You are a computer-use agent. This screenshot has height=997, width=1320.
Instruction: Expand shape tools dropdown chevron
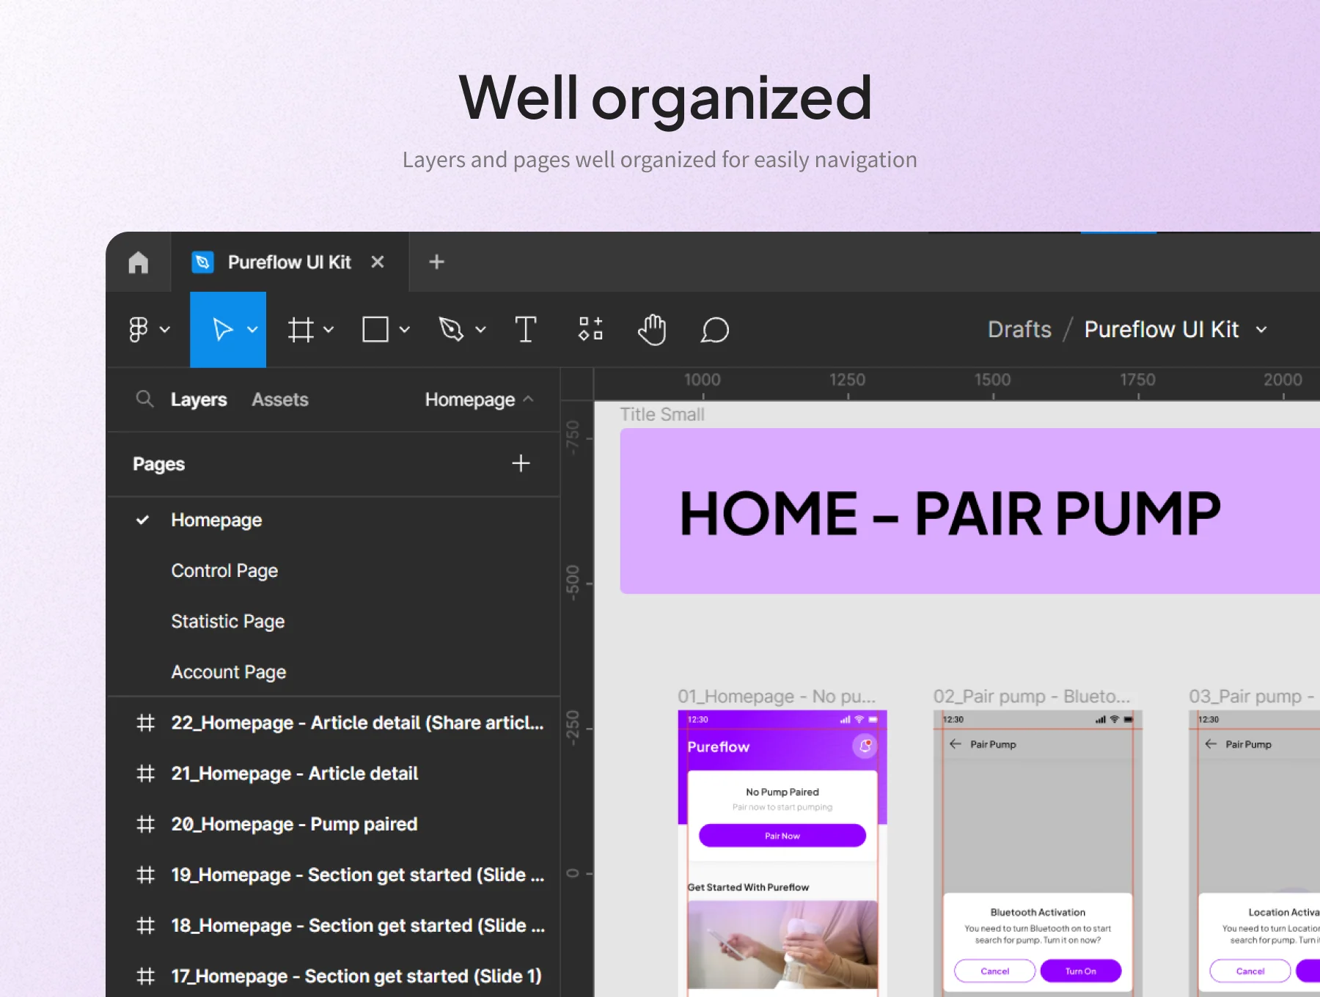[404, 330]
